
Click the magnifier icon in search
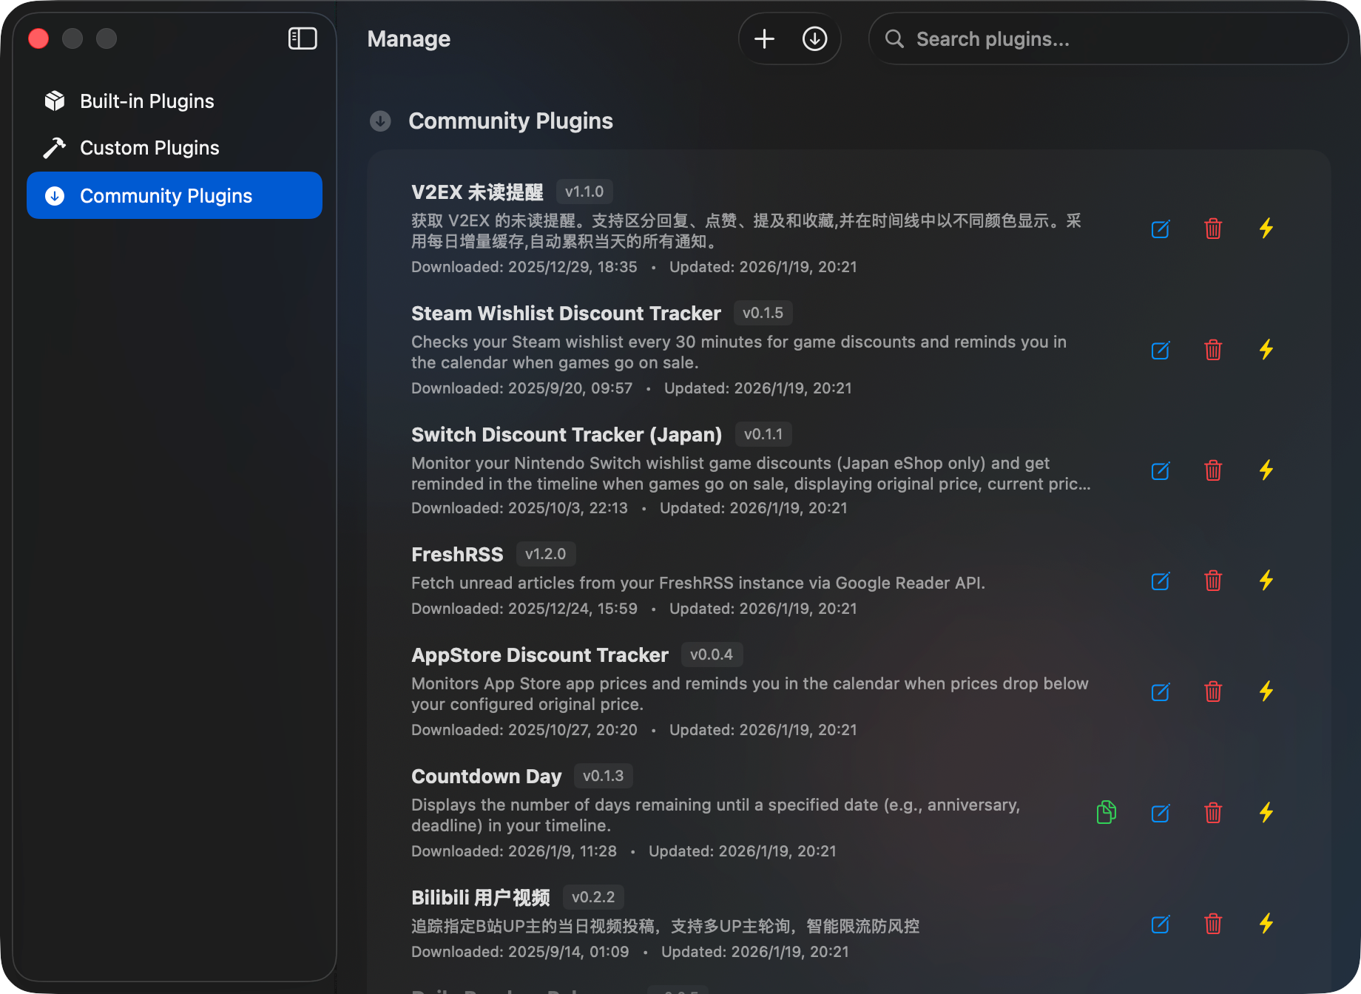tap(894, 38)
